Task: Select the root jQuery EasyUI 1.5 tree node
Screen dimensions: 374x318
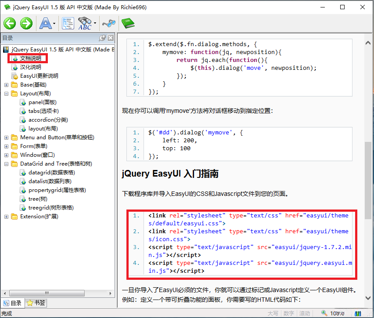Action: point(63,50)
